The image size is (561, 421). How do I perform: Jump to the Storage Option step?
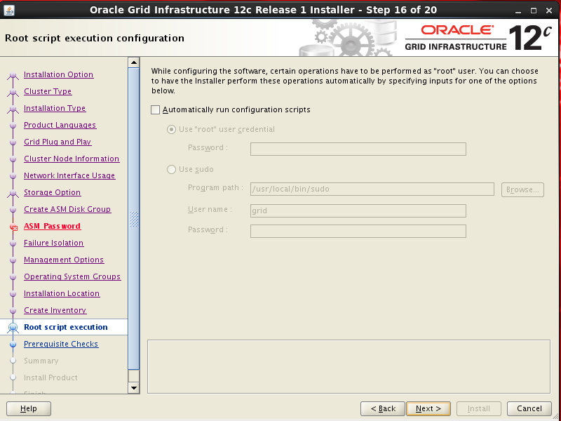tap(52, 192)
